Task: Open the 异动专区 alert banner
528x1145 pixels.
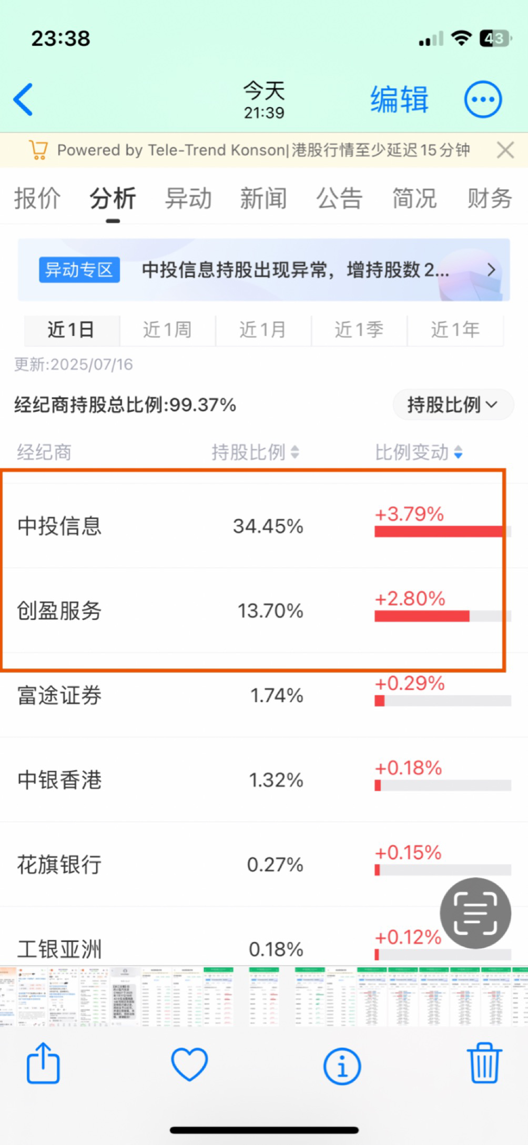Action: pos(264,270)
